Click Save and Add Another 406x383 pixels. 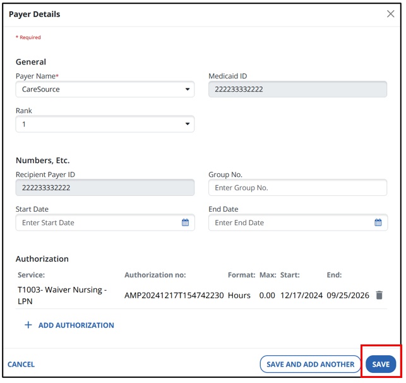pyautogui.click(x=310, y=364)
